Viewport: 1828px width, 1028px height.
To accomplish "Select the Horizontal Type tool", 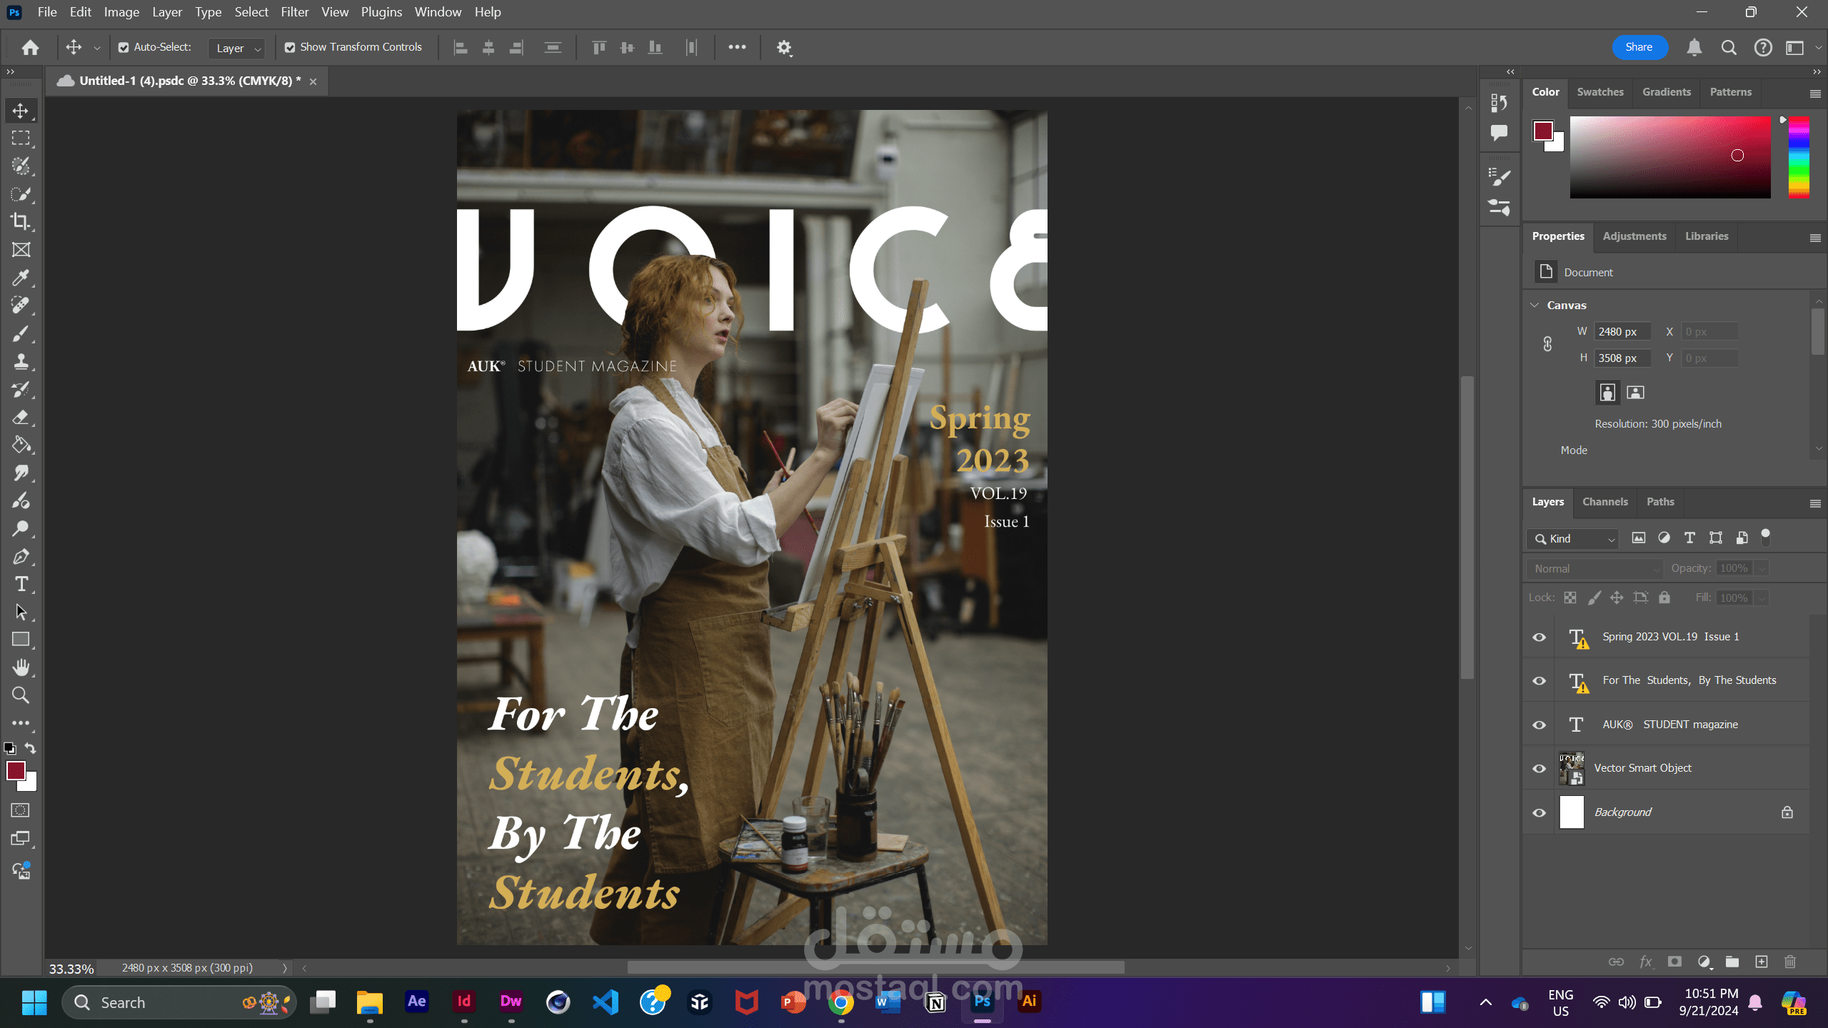I will [21, 585].
